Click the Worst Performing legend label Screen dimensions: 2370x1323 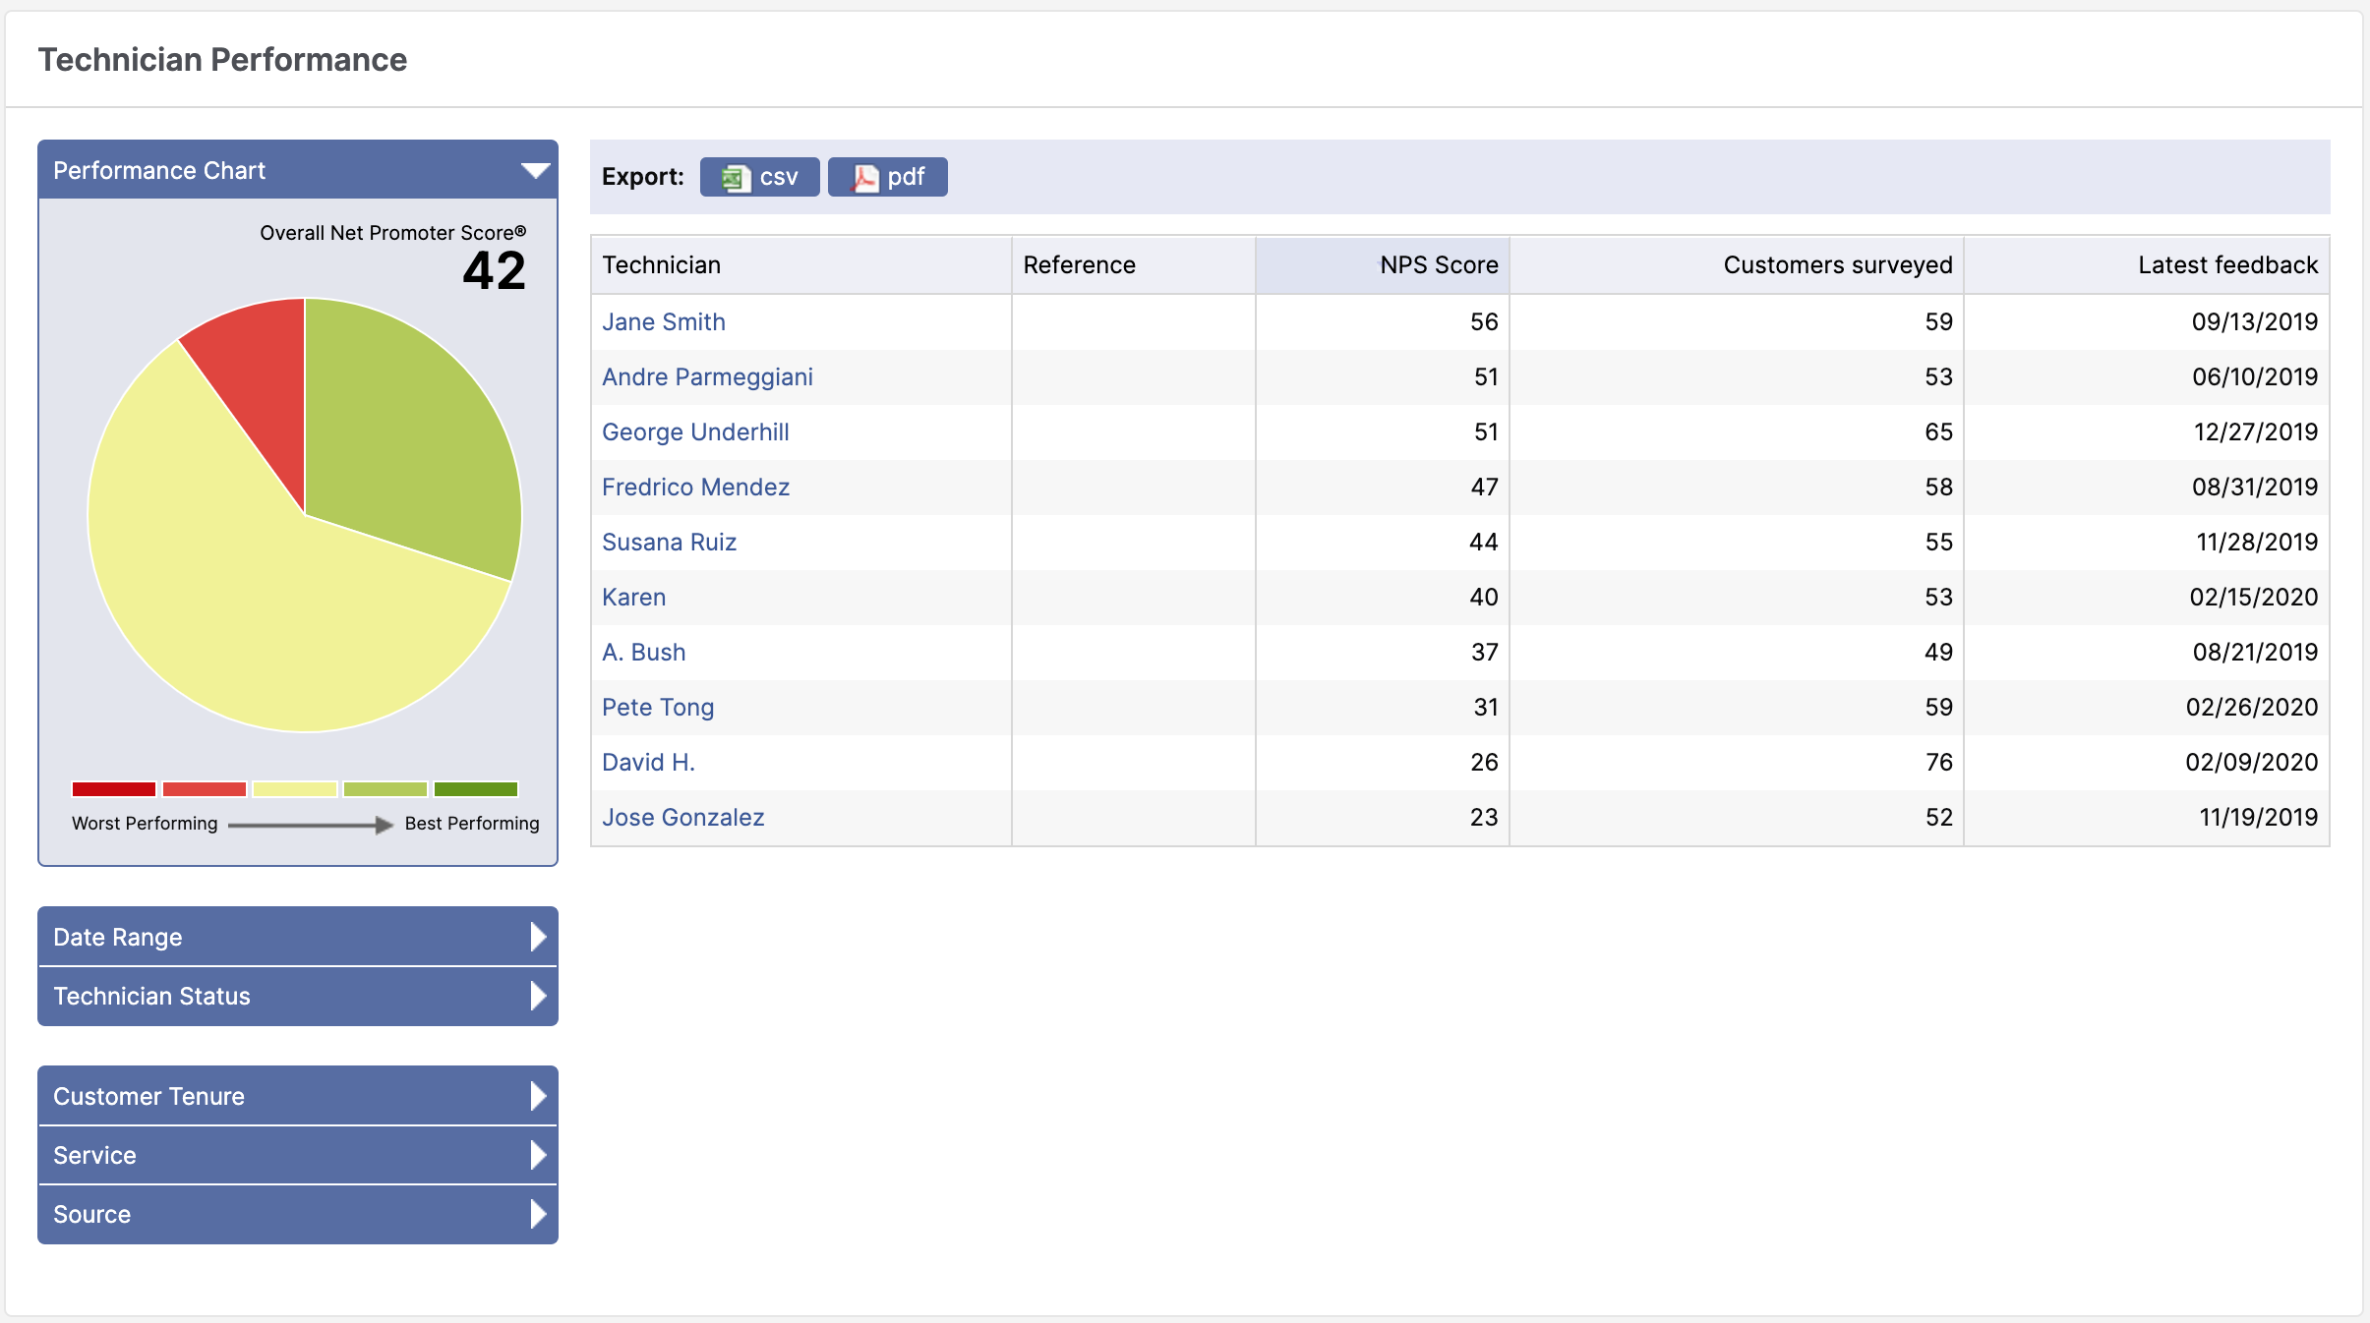click(x=145, y=824)
